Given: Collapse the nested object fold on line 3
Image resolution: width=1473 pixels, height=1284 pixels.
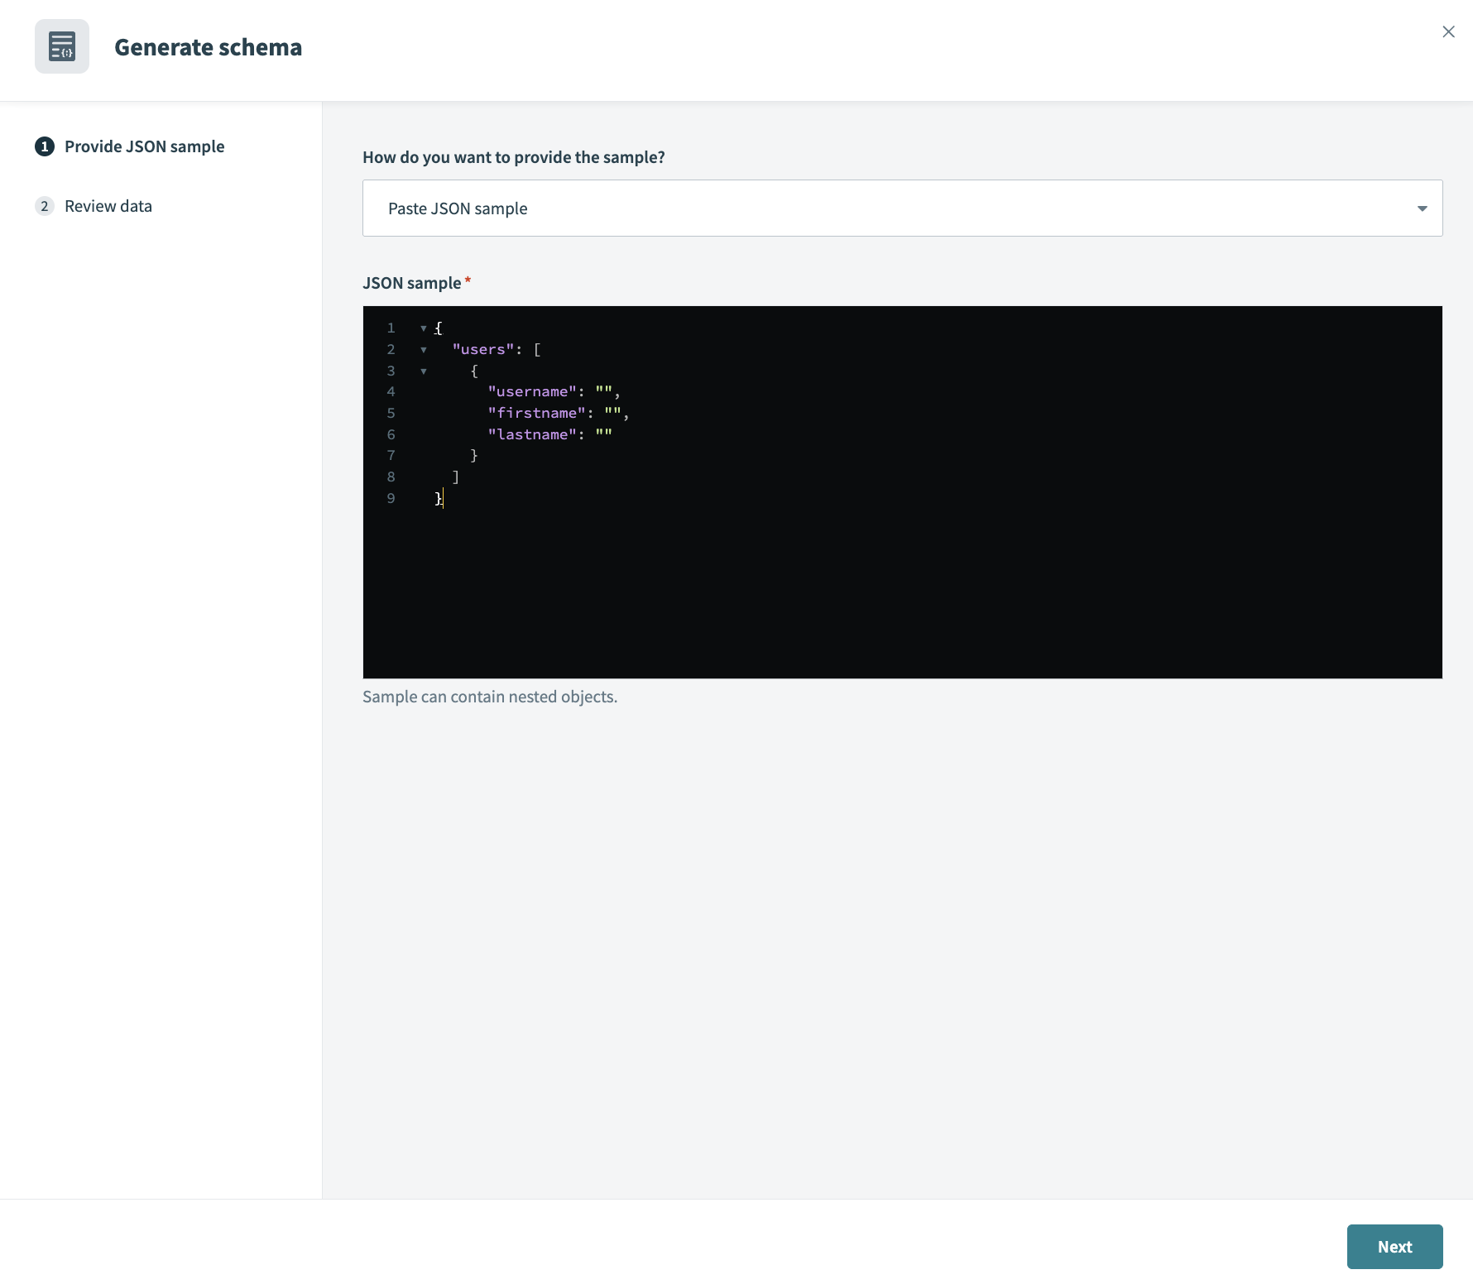Looking at the screenshot, I should pyautogui.click(x=424, y=371).
